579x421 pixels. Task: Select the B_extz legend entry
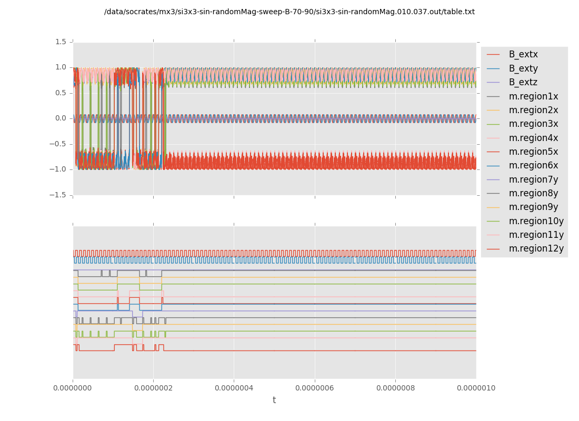click(523, 82)
